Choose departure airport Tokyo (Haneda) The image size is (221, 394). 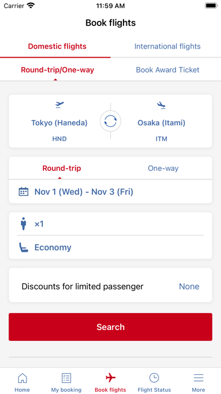click(59, 123)
